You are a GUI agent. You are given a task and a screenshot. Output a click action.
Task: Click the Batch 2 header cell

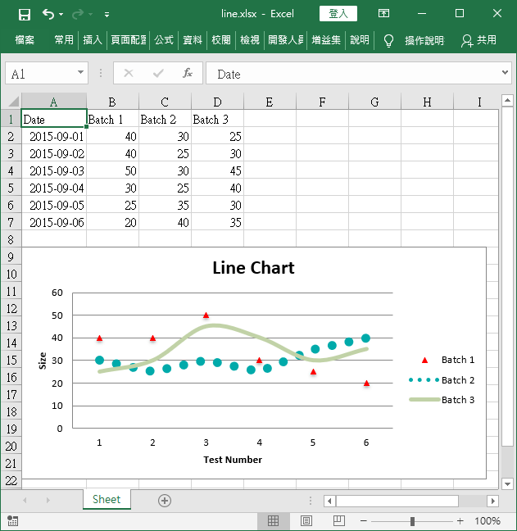point(166,119)
